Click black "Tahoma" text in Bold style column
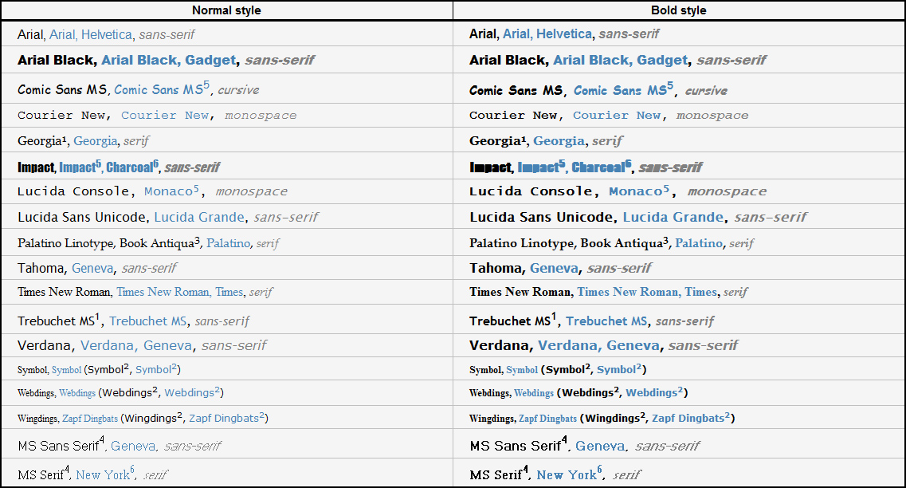906x488 pixels. point(495,268)
